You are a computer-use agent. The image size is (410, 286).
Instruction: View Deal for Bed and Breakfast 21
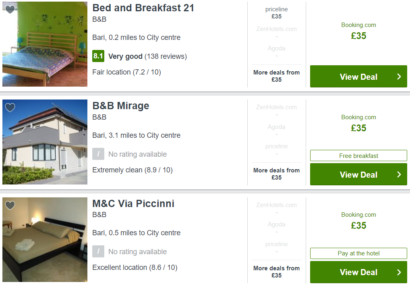point(358,77)
